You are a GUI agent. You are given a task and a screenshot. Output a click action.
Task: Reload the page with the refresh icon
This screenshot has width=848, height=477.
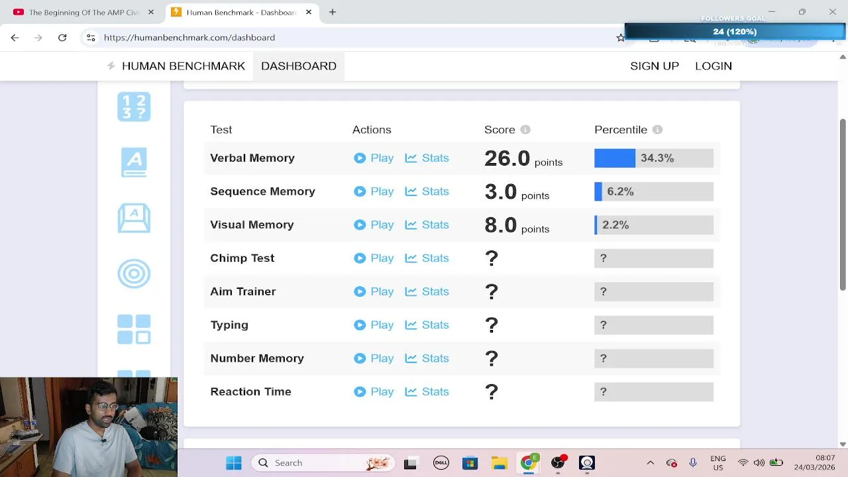click(62, 38)
